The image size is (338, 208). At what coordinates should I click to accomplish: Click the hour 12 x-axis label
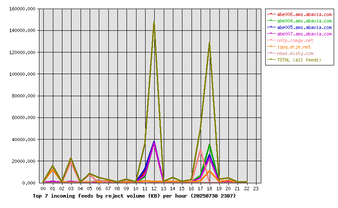pyautogui.click(x=154, y=188)
